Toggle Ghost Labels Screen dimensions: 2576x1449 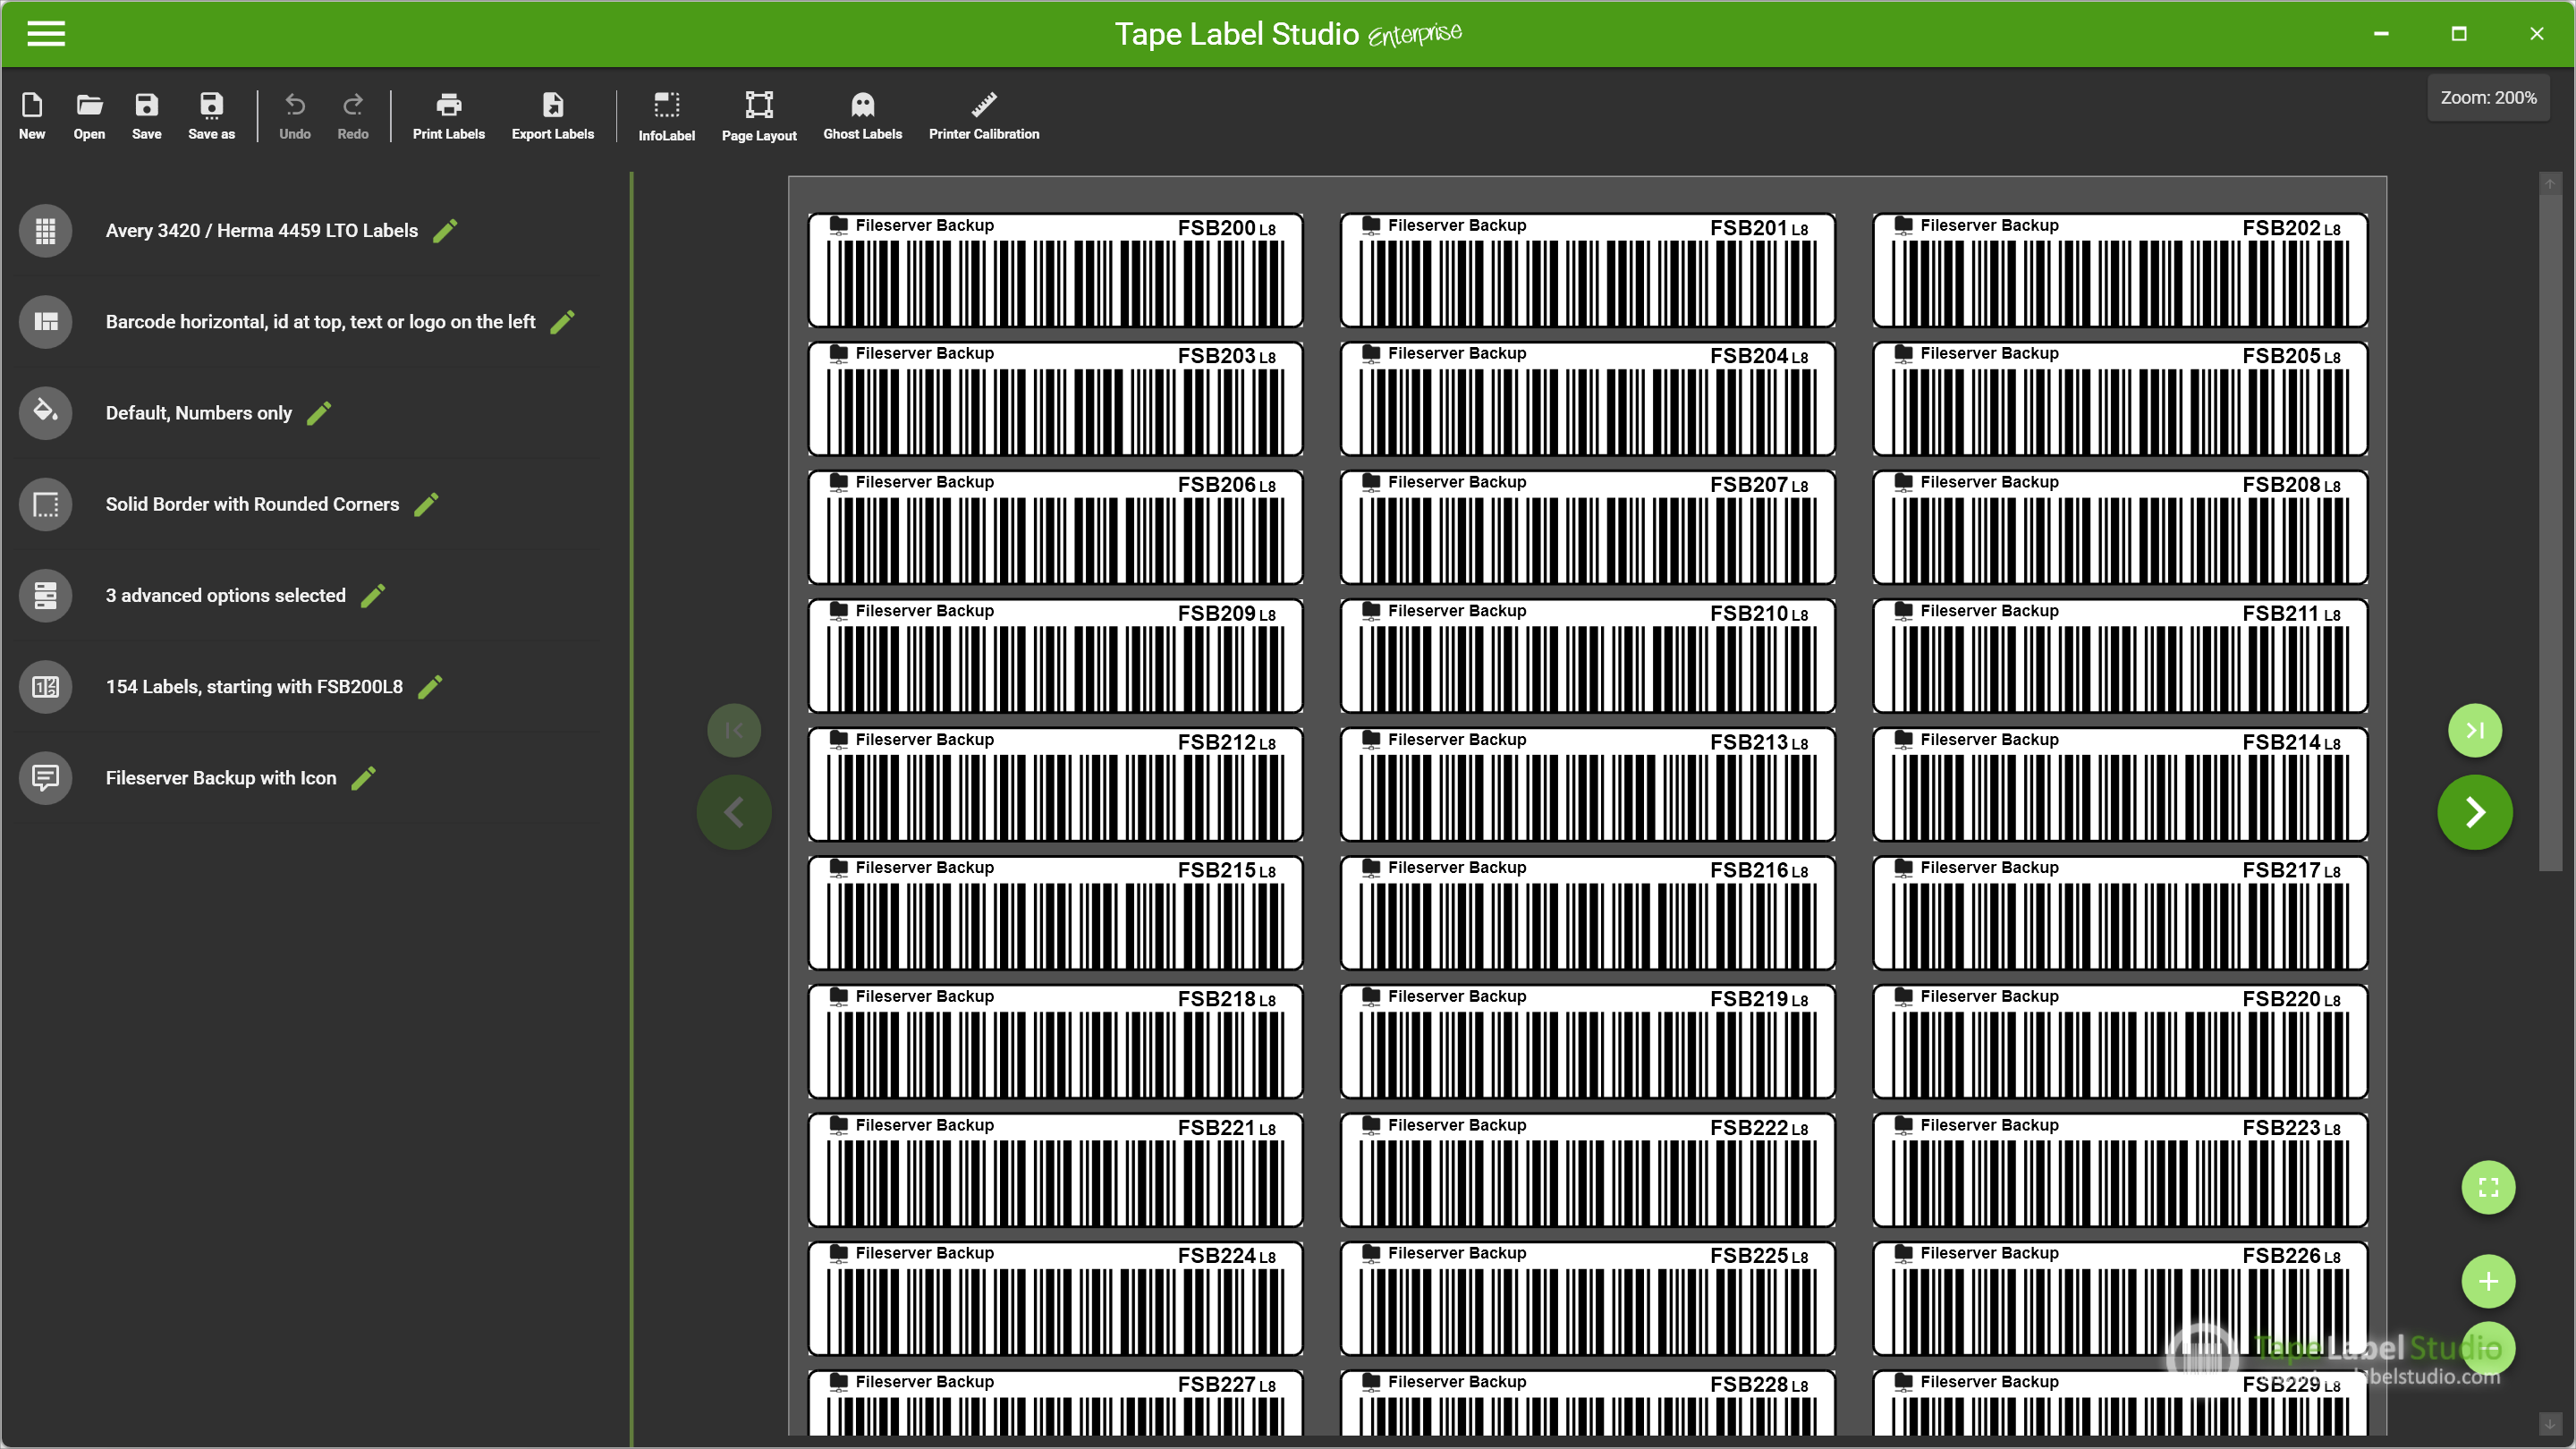[862, 116]
